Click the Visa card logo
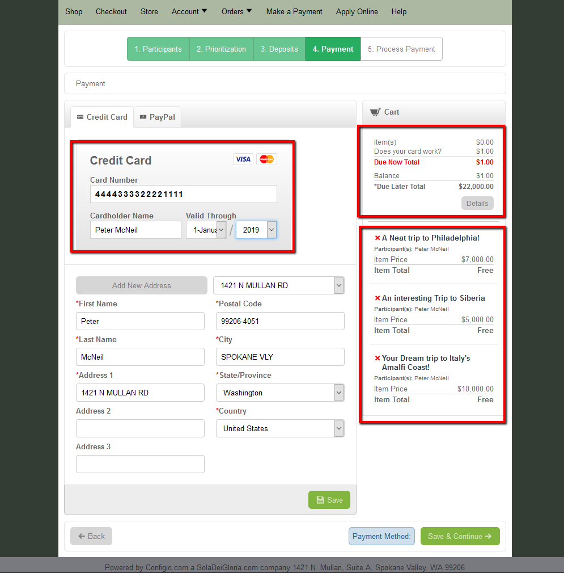This screenshot has height=573, width=564. coord(243,159)
